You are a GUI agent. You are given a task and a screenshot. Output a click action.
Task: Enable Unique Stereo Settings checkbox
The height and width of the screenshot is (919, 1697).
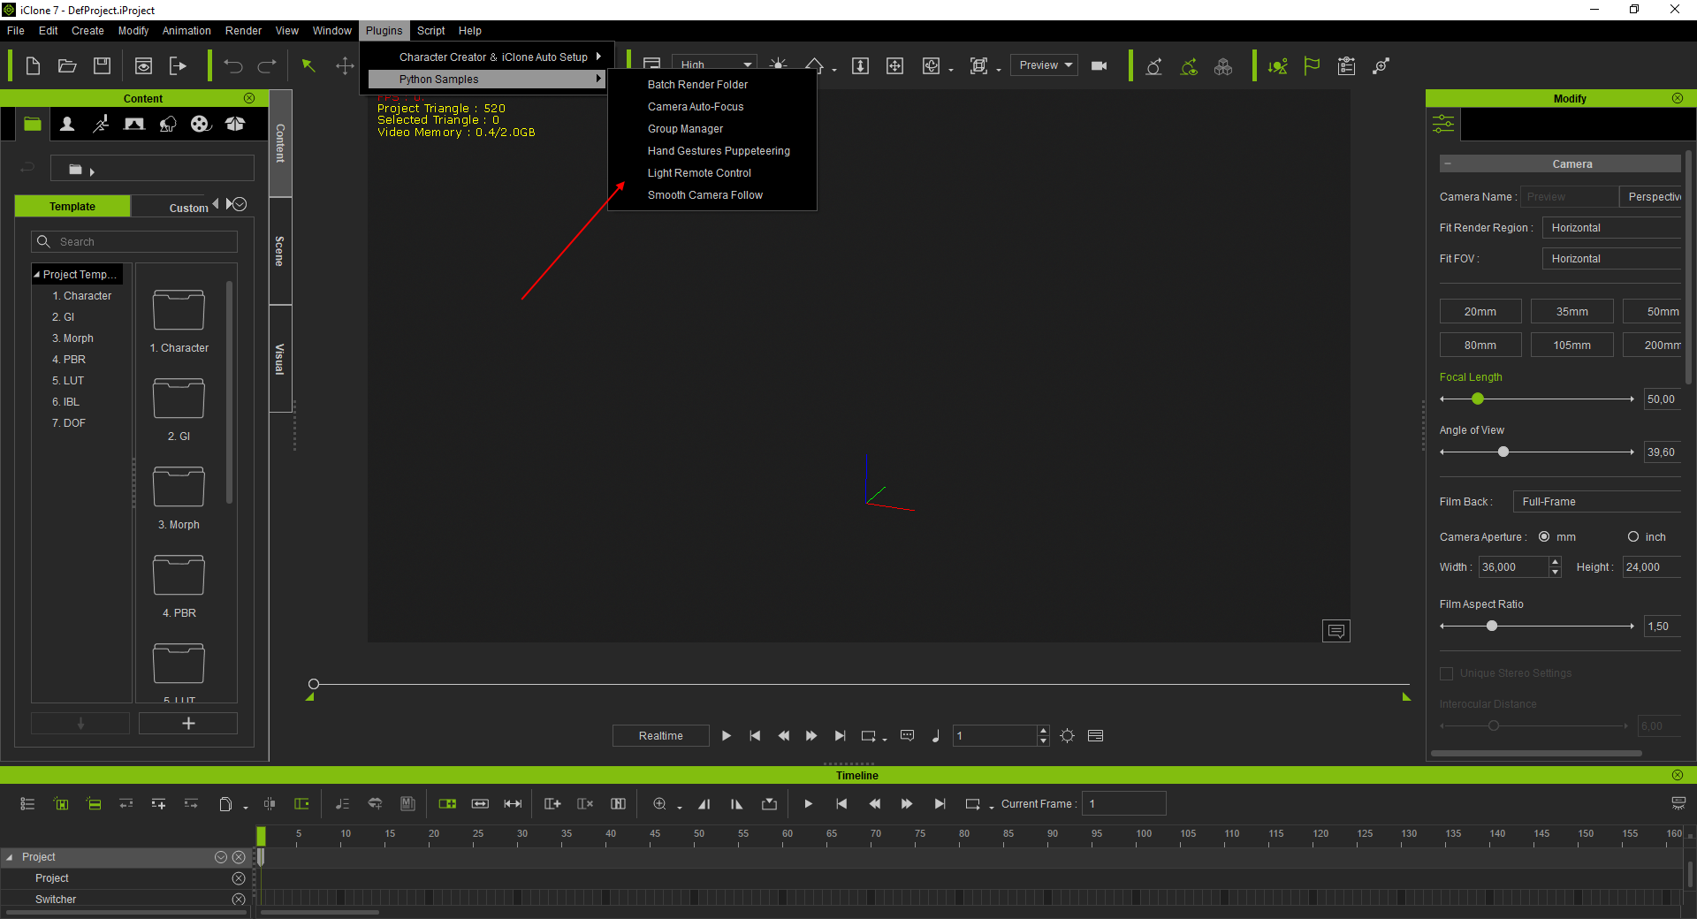coord(1447,673)
